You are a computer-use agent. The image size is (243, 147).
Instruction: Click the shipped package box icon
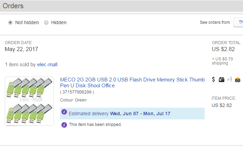click(221, 80)
